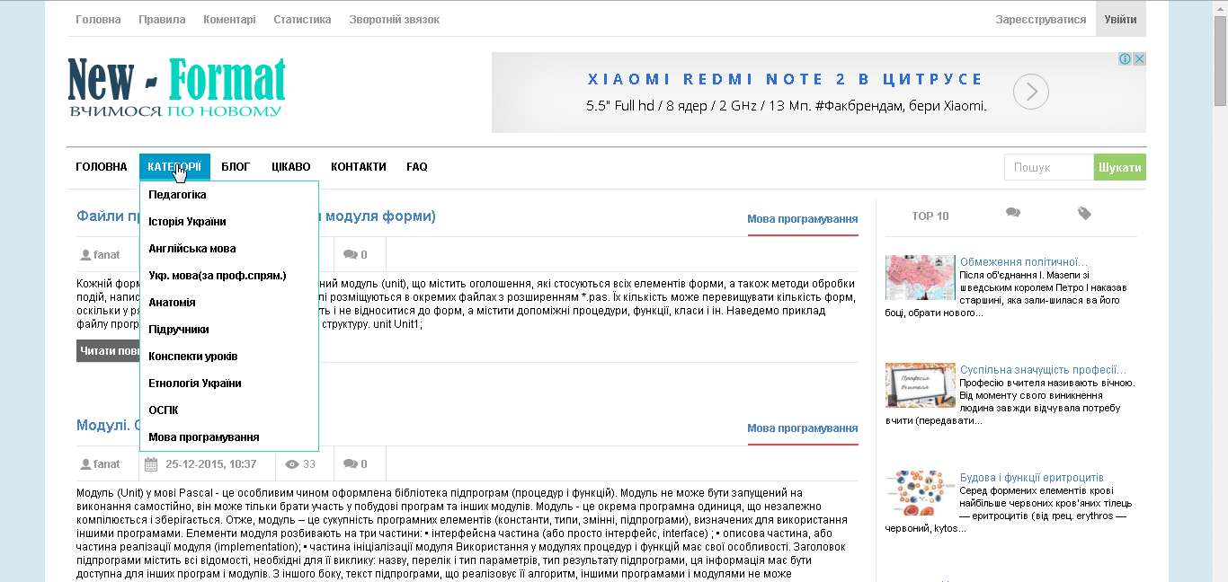
Task: Click the Увійти login button
Action: 1120,20
